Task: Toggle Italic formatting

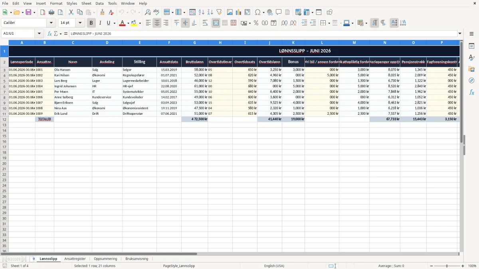Action: 100,23
